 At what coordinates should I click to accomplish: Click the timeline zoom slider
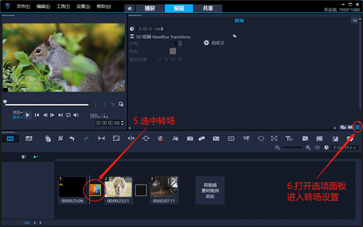(x=293, y=147)
